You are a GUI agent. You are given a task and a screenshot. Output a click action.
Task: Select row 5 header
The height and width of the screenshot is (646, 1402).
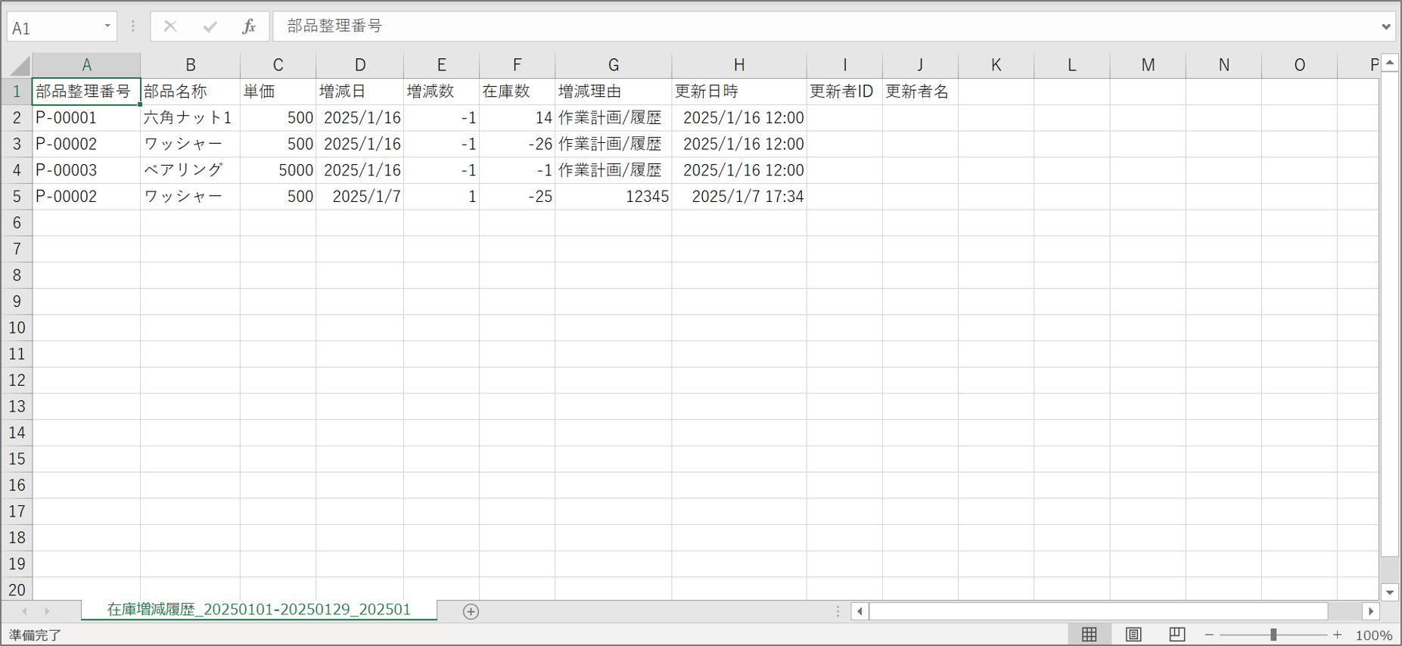point(17,197)
